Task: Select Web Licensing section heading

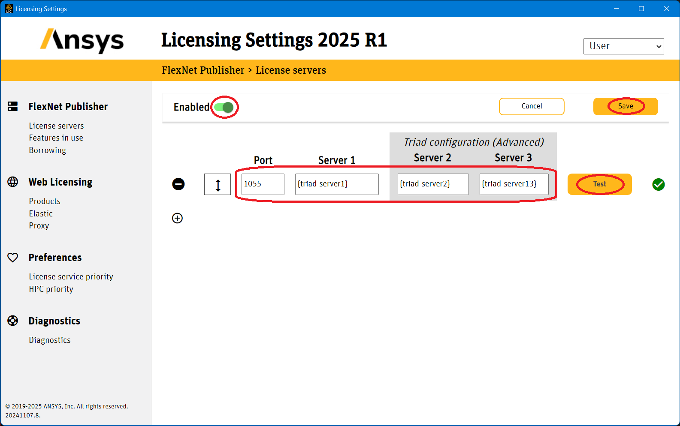Action: click(60, 182)
